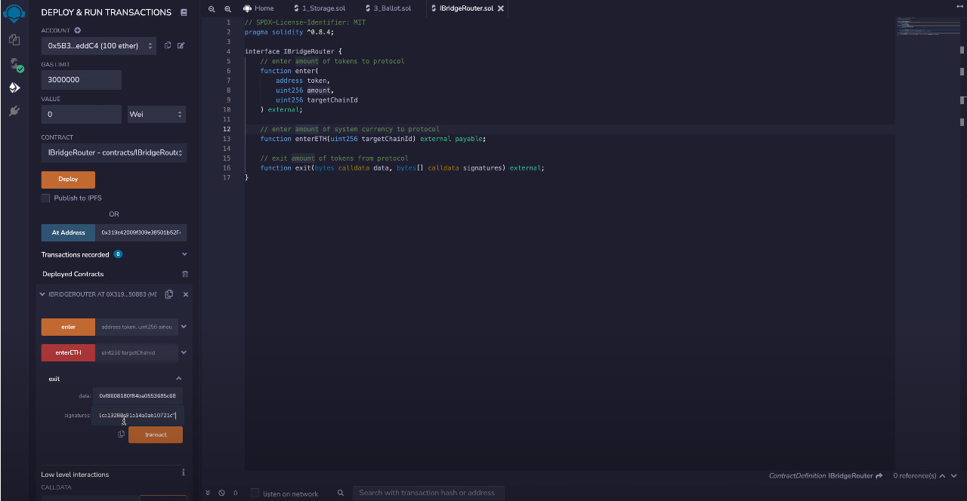Viewport: 967px width, 501px height.
Task: Copy the selected account address
Action: 168,46
